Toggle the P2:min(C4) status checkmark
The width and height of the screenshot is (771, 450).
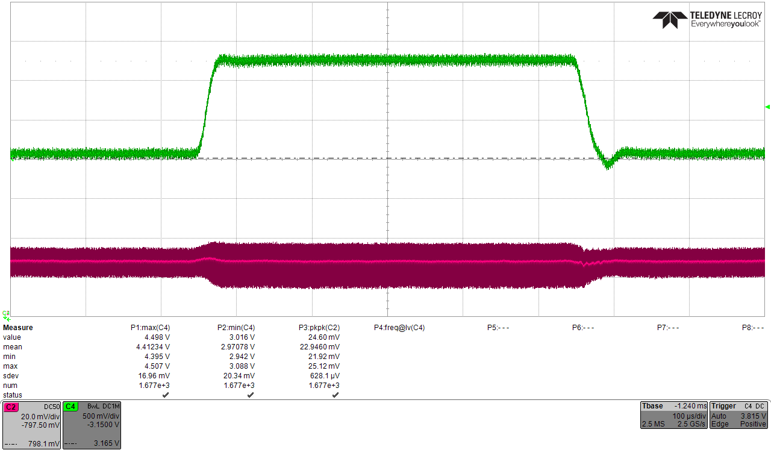coord(251,395)
